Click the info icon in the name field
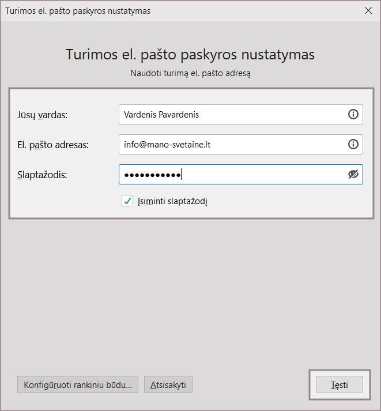This screenshot has height=411, width=381. point(353,114)
